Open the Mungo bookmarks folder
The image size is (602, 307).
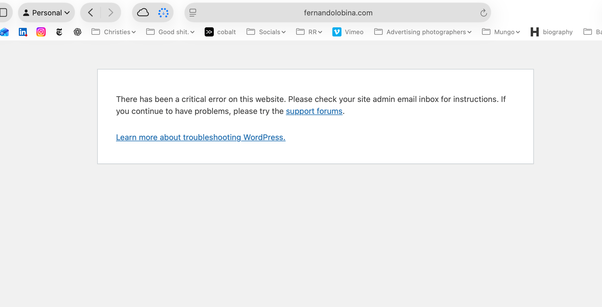pyautogui.click(x=501, y=32)
